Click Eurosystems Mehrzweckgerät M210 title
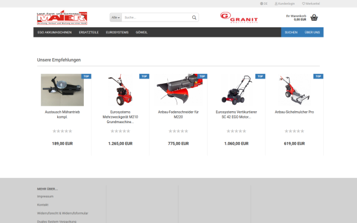The width and height of the screenshot is (357, 223). click(x=120, y=117)
